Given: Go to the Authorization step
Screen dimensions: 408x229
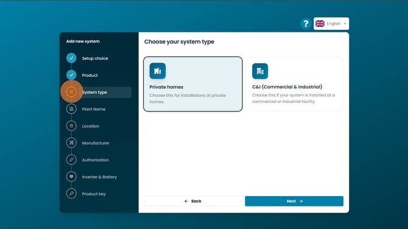Looking at the screenshot, I should (96, 160).
